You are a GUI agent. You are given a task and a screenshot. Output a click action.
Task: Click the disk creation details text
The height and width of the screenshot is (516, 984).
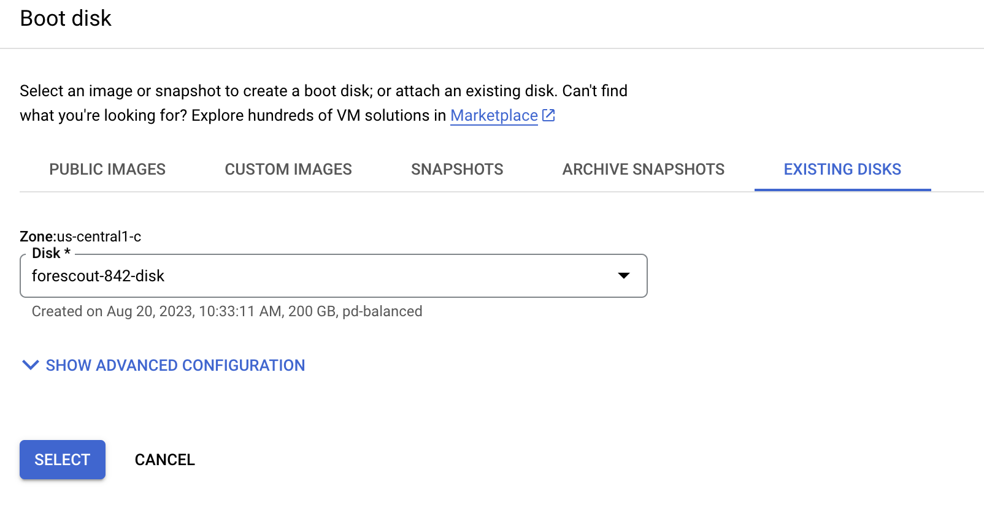[x=227, y=311]
